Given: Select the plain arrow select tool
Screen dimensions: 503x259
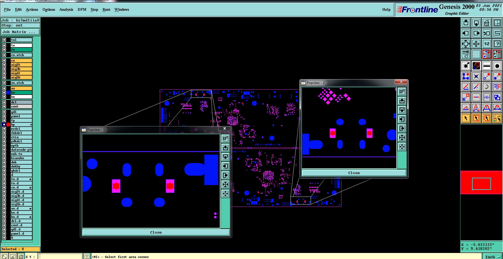Looking at the screenshot, I should 466,118.
